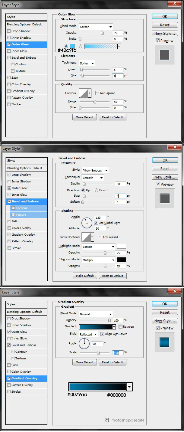Expand the Softer technique dropdown
Viewport: 184px width, 432px height.
pyautogui.click(x=87, y=63)
